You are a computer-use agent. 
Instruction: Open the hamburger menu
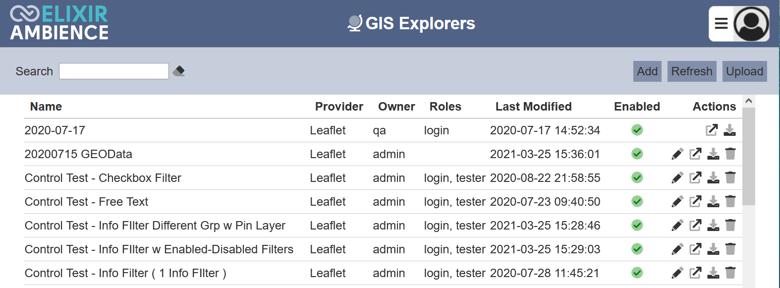[x=721, y=23]
